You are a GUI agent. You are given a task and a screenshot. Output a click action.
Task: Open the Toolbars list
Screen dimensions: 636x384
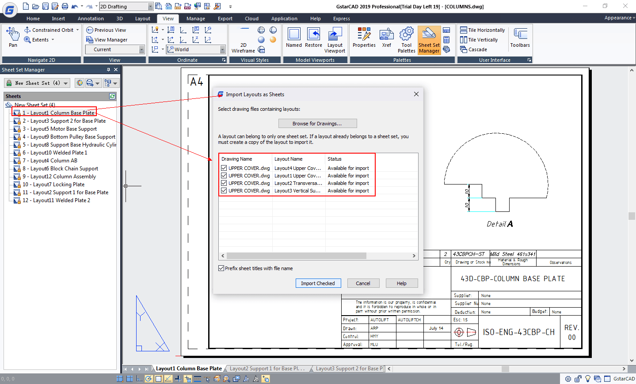[x=520, y=37]
